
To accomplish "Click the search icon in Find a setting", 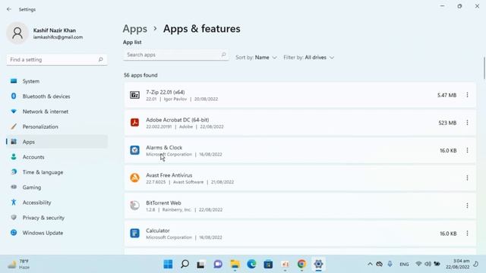I will pos(100,59).
